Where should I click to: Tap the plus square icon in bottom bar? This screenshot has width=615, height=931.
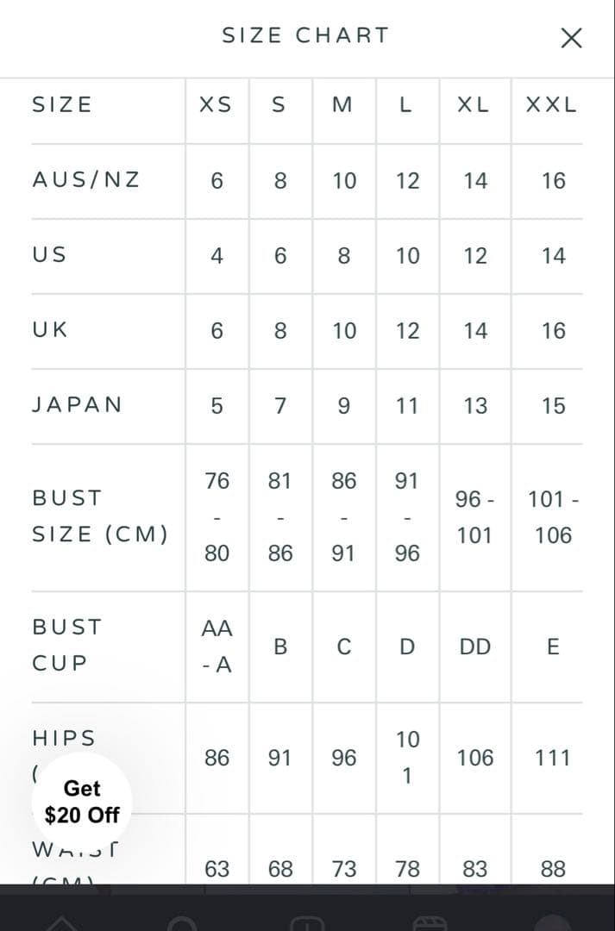pyautogui.click(x=306, y=922)
